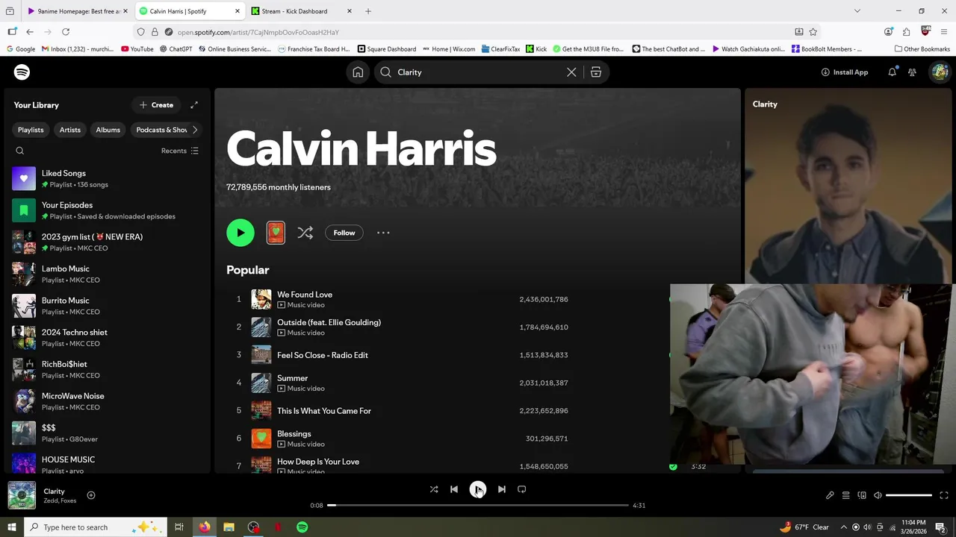The width and height of the screenshot is (956, 537).
Task: Open connect to a device
Action: point(862,495)
